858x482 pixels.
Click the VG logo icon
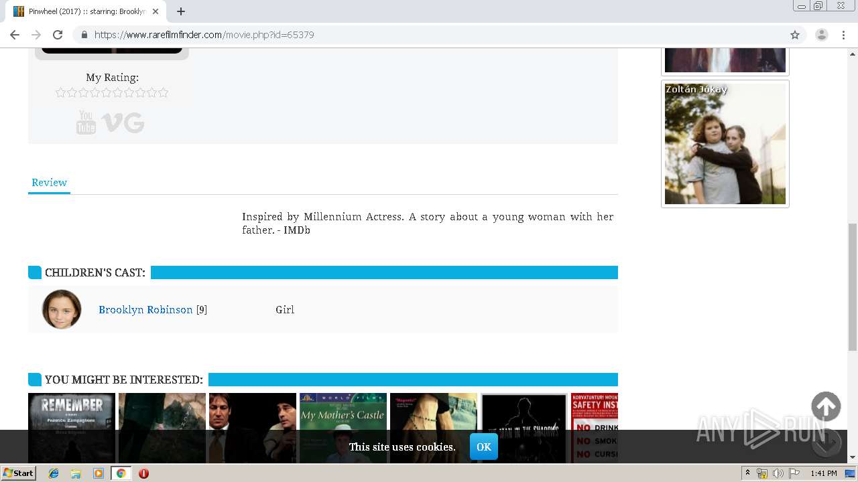123,123
